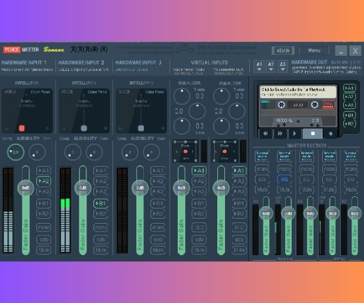Toggle the cassette B2 output button
Image resolution: width=364 pixels, height=303 pixels.
(x=349, y=124)
